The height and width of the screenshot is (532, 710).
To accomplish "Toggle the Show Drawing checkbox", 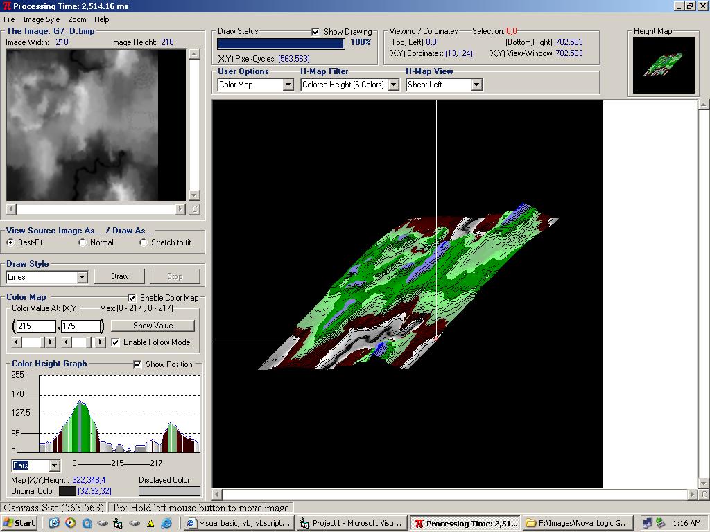I will tap(315, 32).
